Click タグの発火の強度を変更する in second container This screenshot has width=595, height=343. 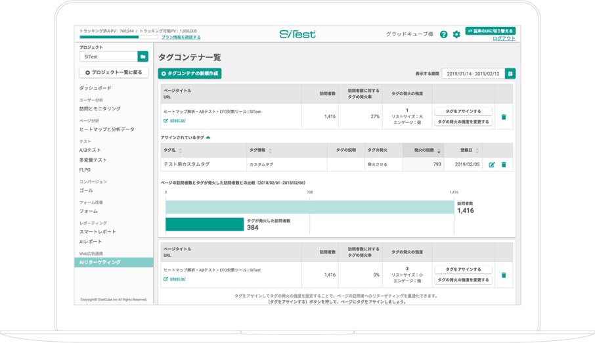pyautogui.click(x=464, y=280)
